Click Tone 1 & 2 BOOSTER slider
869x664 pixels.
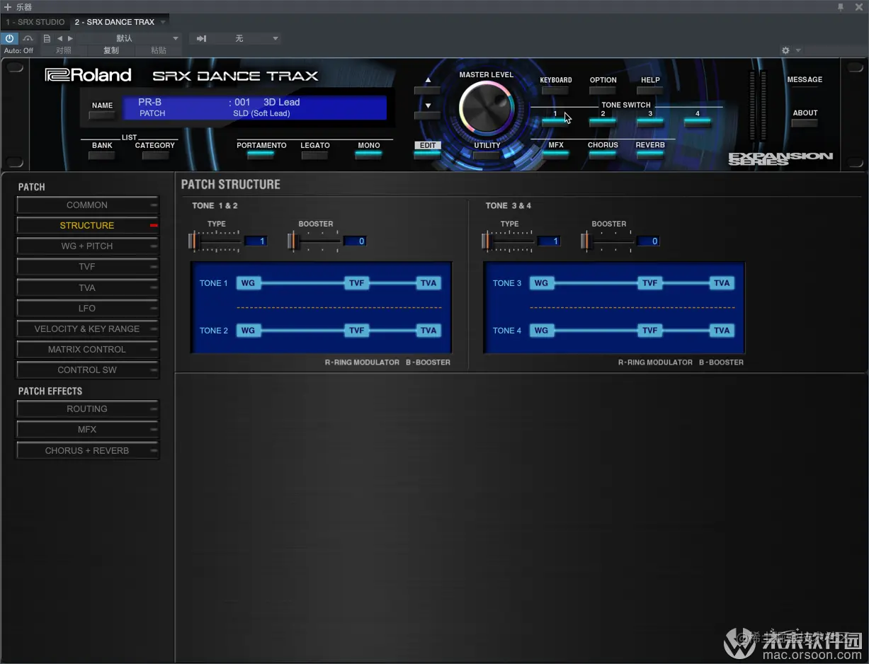coord(314,241)
